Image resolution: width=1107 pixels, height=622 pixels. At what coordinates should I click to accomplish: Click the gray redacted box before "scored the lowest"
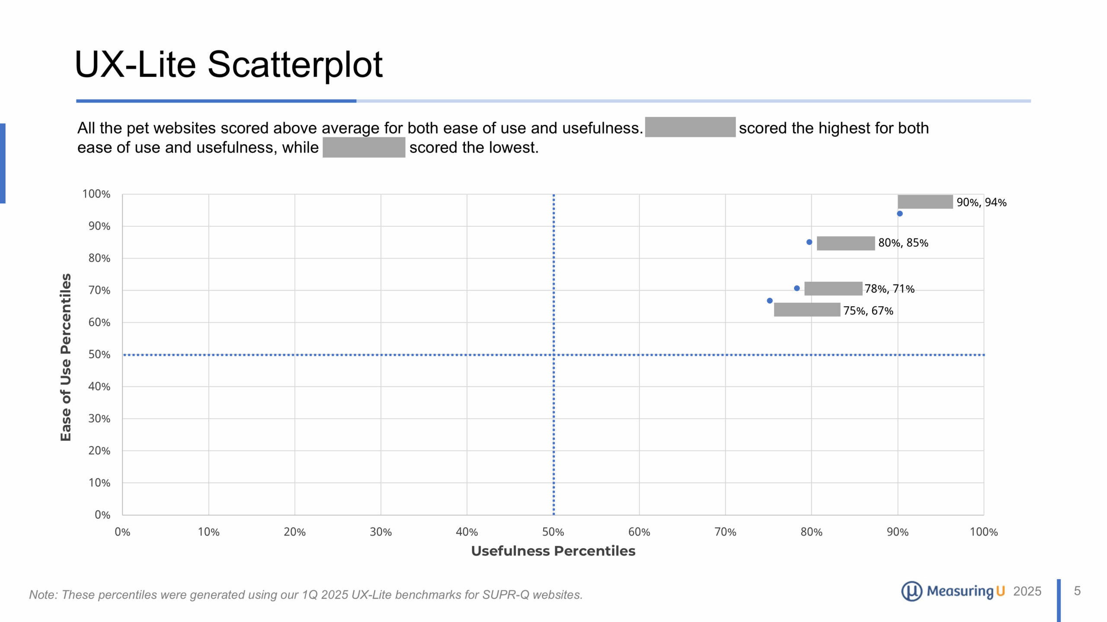point(364,147)
